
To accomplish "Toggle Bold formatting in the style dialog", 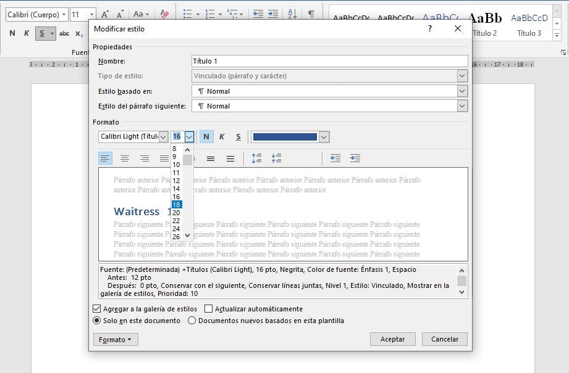I will click(x=206, y=136).
